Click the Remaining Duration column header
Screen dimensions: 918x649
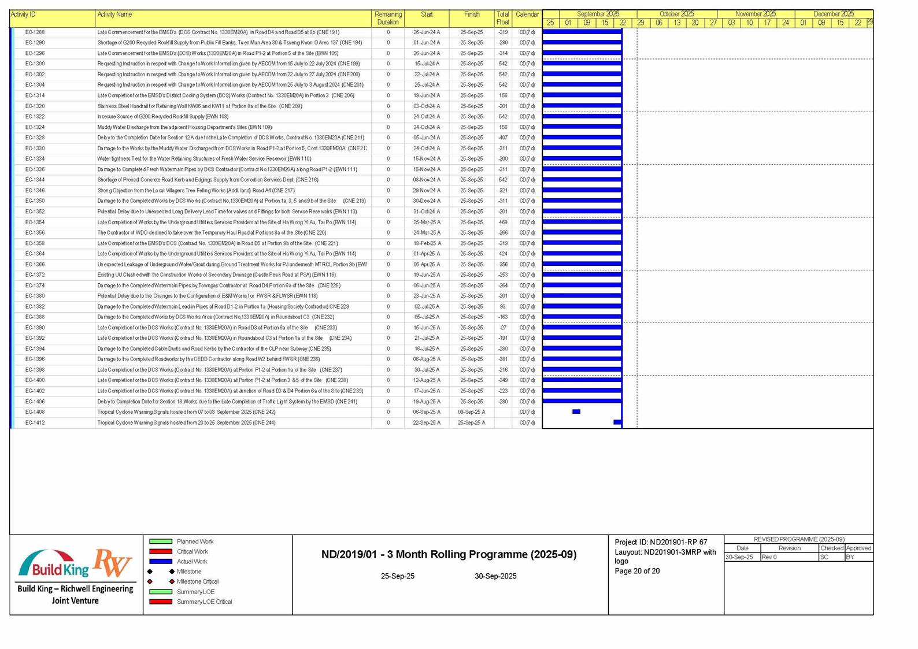tap(388, 18)
